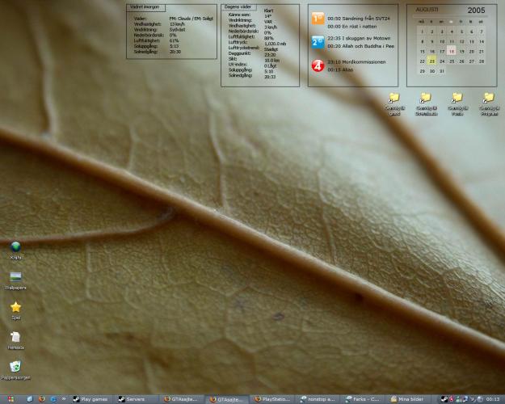Click the globe icon on the desktop

[15, 247]
